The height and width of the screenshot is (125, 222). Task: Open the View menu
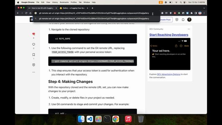(48, 2)
